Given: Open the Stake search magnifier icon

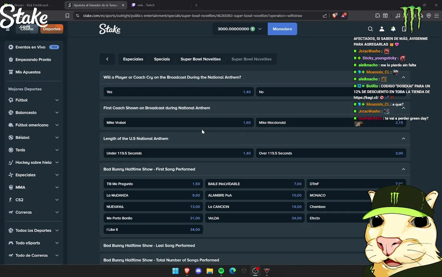Looking at the screenshot, I should (x=370, y=29).
